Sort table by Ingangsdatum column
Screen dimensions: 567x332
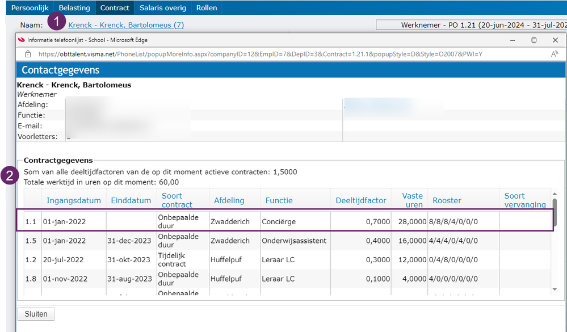[74, 200]
